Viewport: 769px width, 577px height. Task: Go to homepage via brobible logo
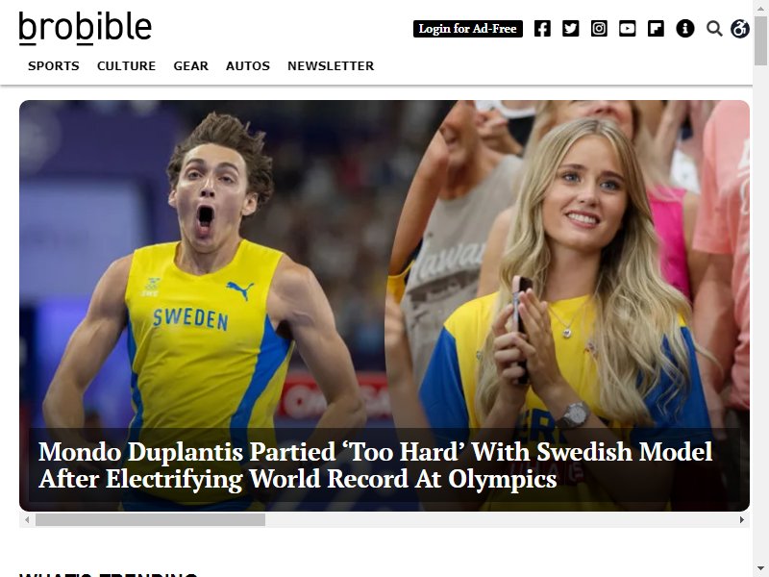point(85,28)
